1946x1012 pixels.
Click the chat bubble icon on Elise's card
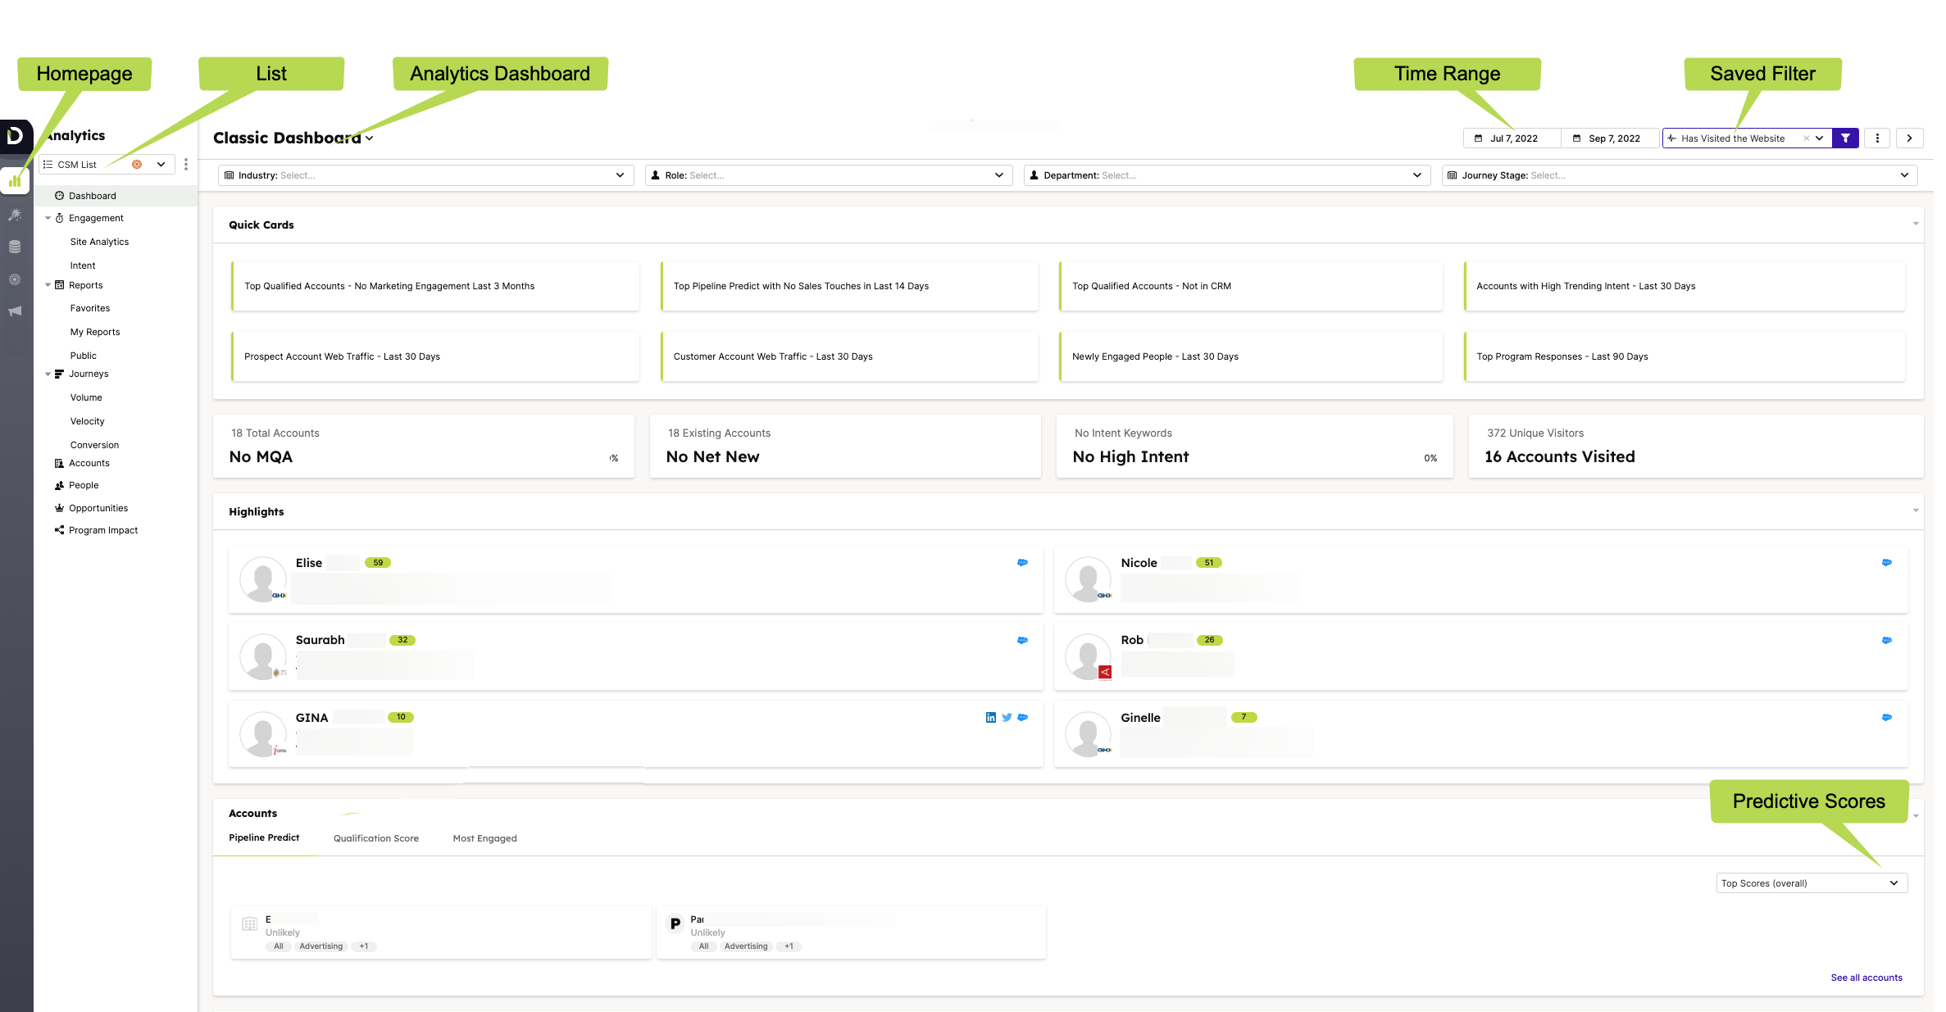(x=1022, y=563)
